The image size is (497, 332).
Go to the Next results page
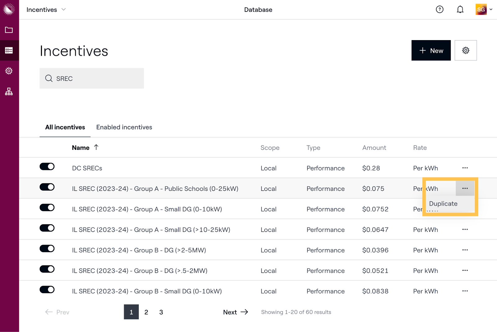pyautogui.click(x=235, y=312)
